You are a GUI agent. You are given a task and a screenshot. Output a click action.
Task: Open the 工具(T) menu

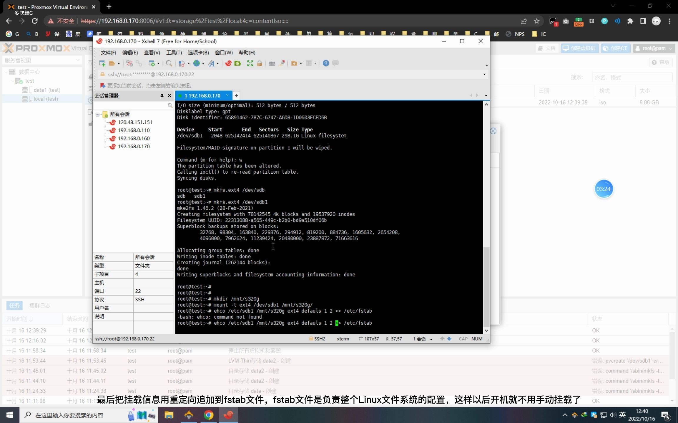click(x=174, y=53)
